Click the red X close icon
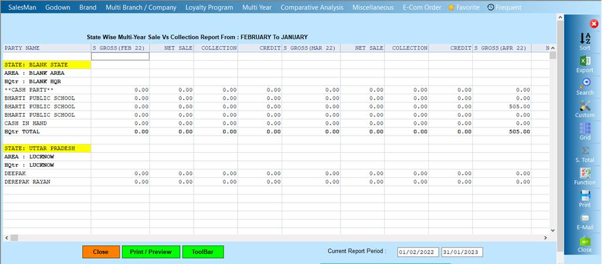 [x=594, y=24]
